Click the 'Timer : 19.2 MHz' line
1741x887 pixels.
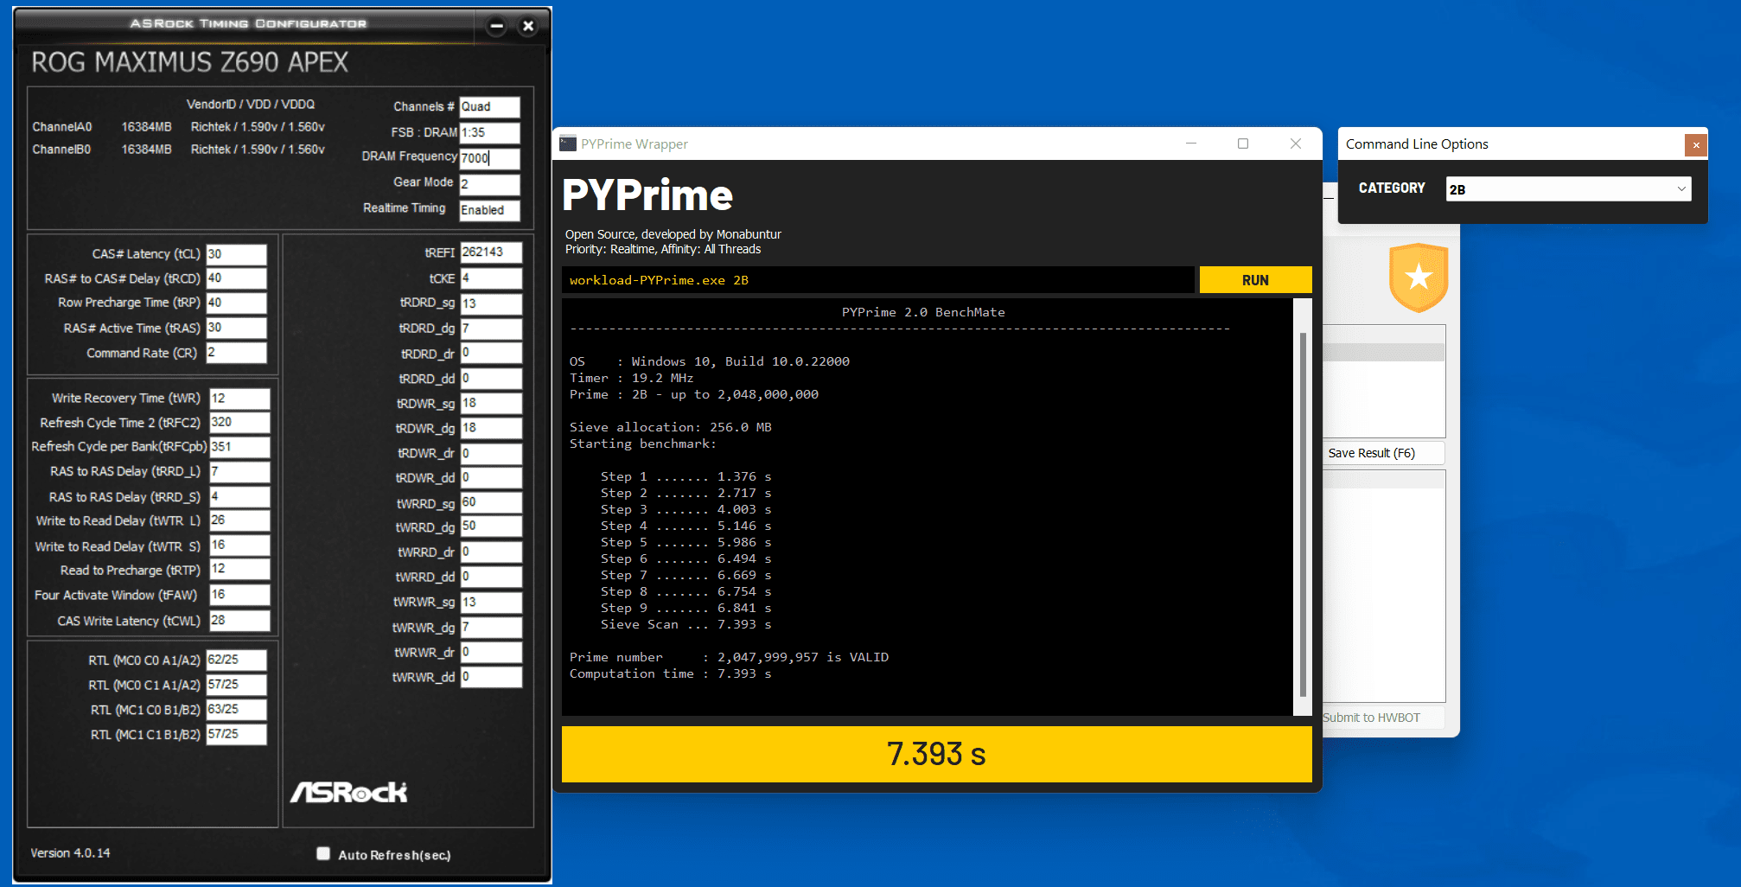point(631,378)
